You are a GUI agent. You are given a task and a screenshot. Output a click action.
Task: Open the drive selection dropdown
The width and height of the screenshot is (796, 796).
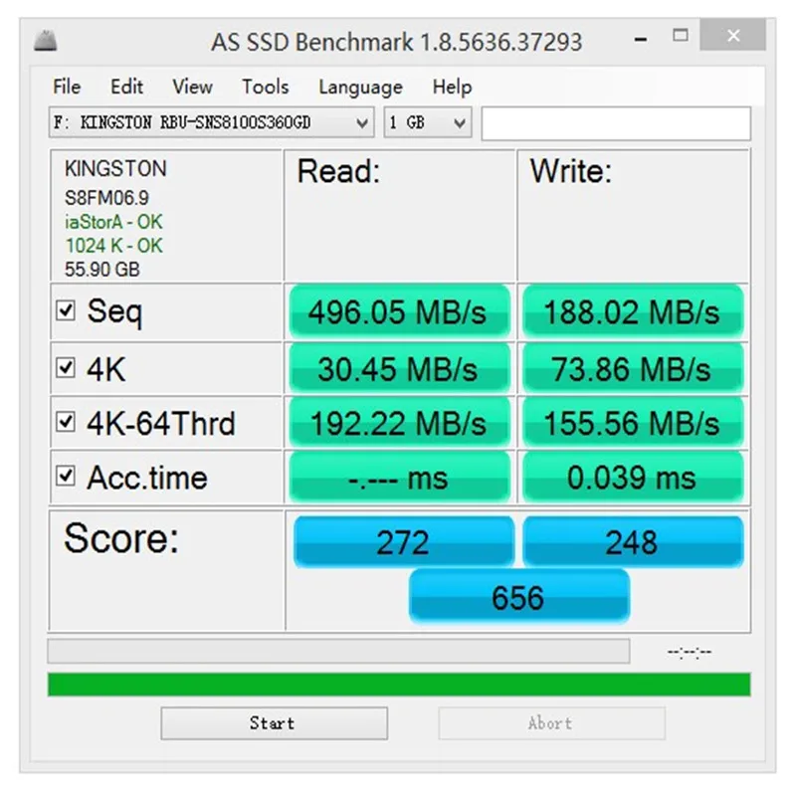pyautogui.click(x=363, y=122)
